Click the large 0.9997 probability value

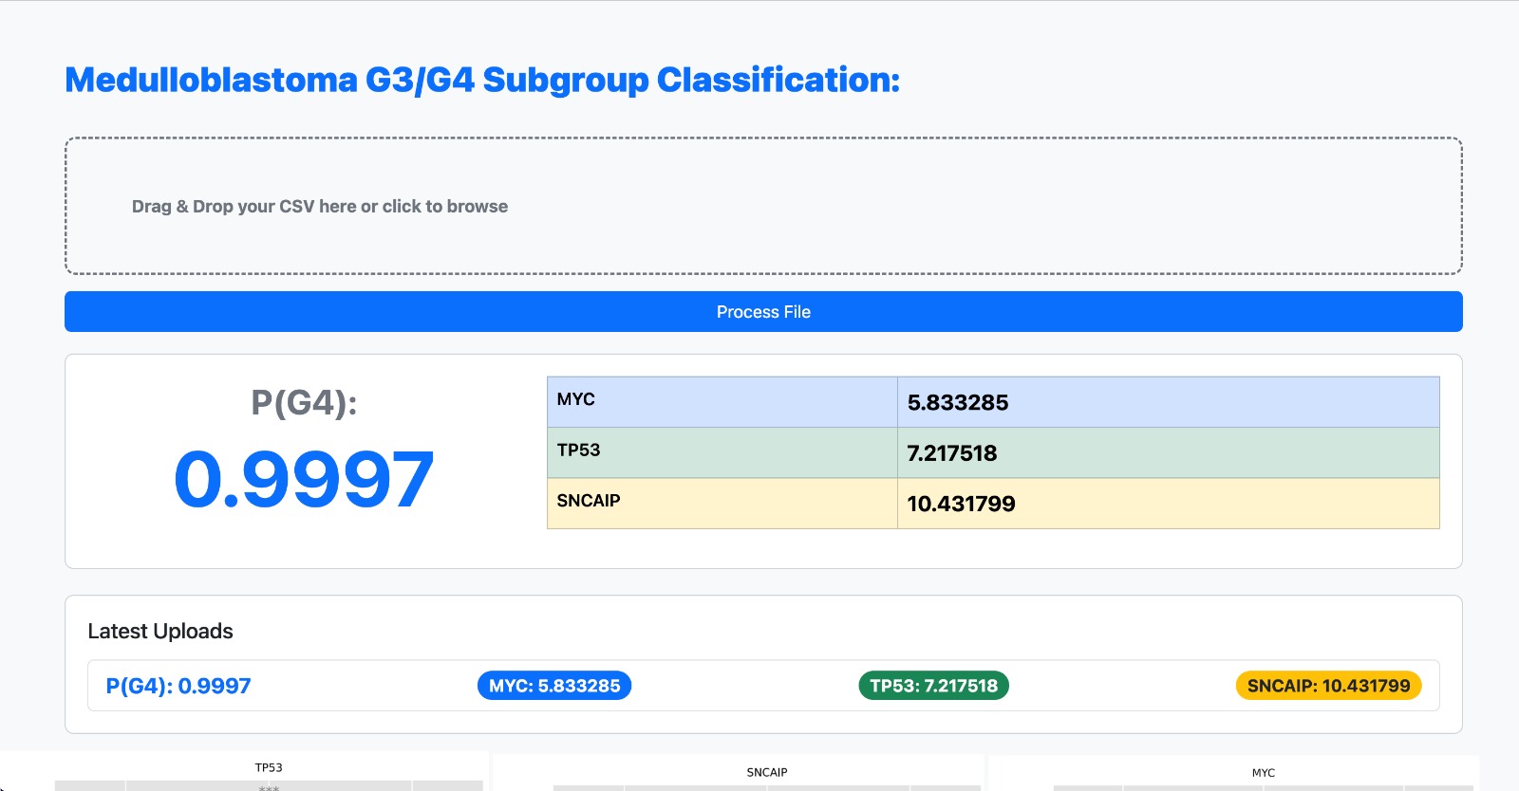coord(304,479)
